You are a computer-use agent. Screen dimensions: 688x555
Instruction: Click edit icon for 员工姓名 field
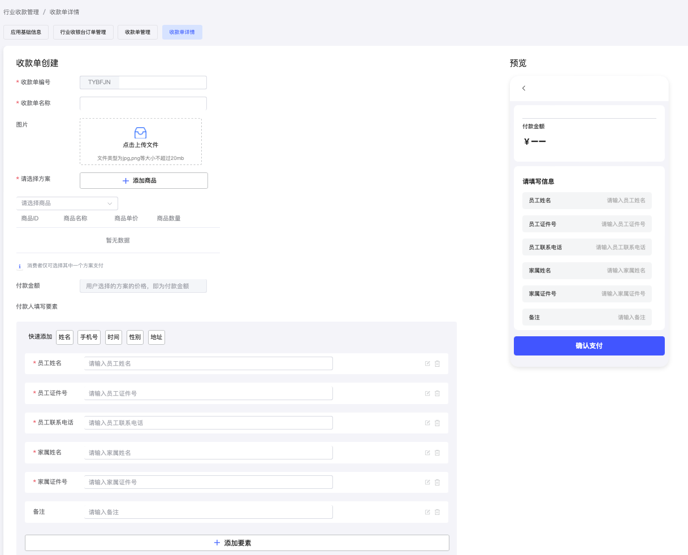427,363
